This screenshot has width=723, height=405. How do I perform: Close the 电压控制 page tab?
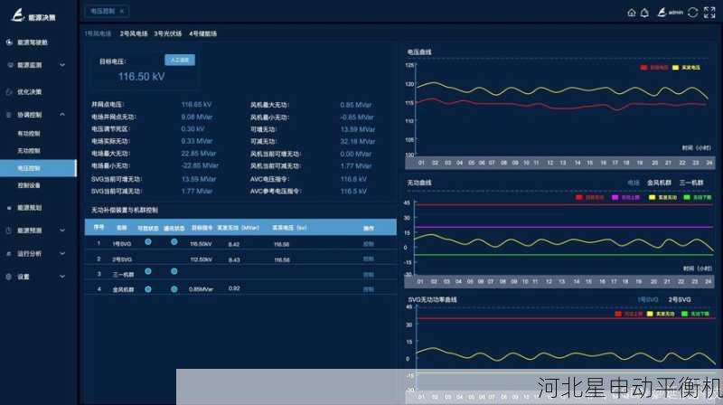point(122,11)
